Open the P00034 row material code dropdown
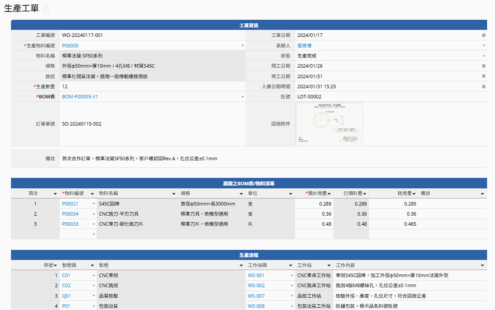The width and height of the screenshot is (495, 310). [94, 214]
